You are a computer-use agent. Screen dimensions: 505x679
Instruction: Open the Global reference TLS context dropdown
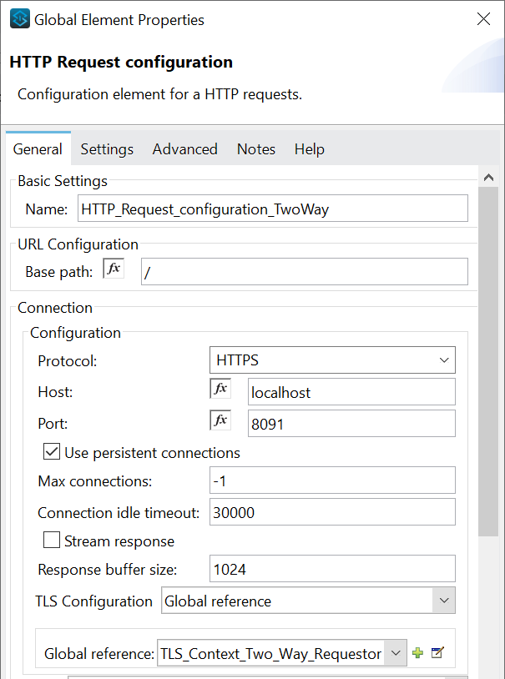281,653
